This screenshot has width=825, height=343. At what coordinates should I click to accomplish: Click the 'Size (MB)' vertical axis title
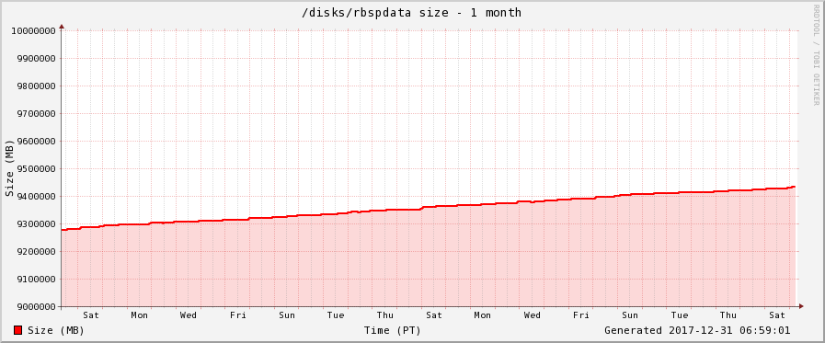click(x=9, y=168)
